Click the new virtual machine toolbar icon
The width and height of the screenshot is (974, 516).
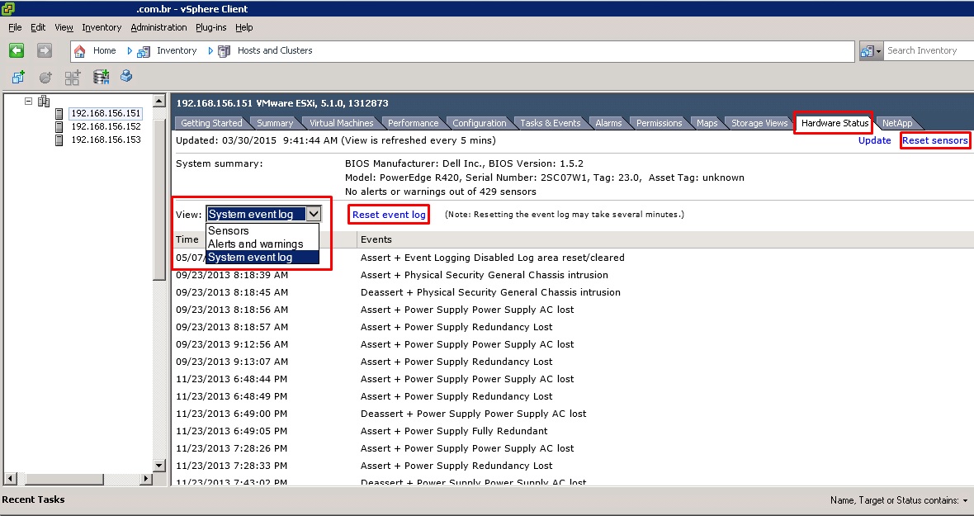pyautogui.click(x=18, y=77)
